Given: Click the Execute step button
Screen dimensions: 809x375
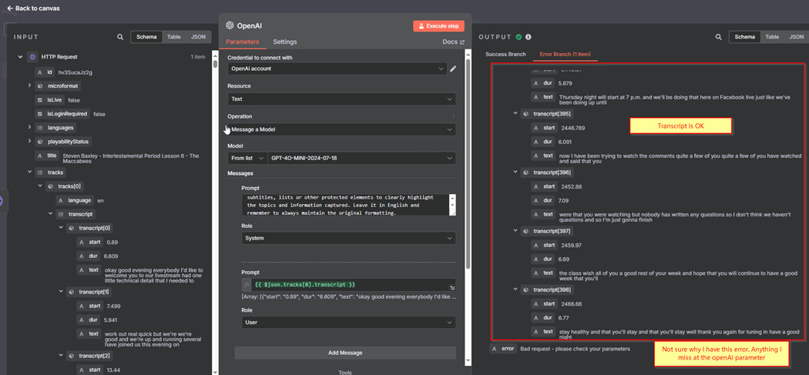Looking at the screenshot, I should [x=438, y=26].
